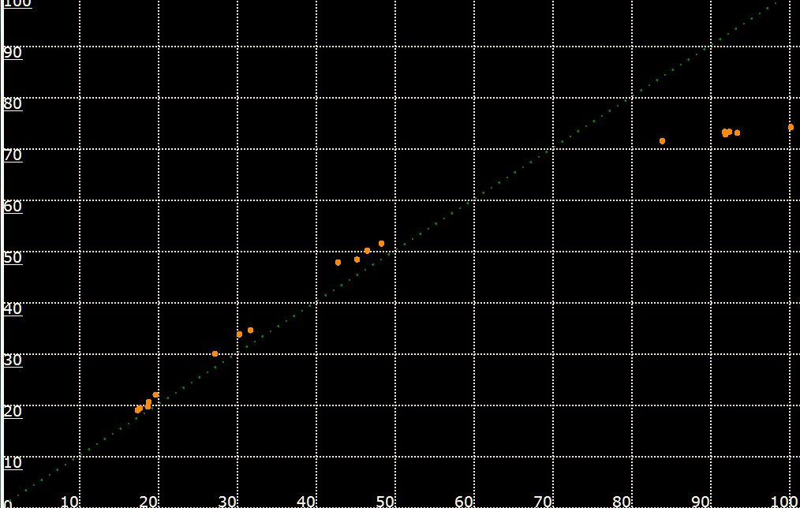The width and height of the screenshot is (800, 508).
Task: Select the y-axis label 50
Action: coord(13,257)
